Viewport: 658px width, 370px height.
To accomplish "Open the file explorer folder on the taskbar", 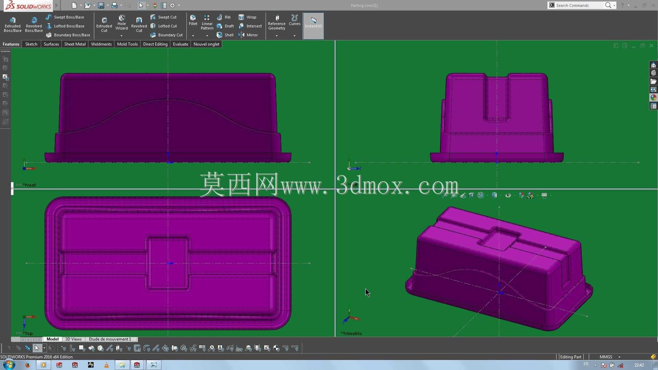I will point(122,365).
